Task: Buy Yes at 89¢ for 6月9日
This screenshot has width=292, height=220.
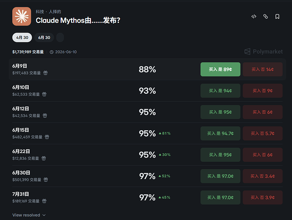Action: click(x=220, y=70)
